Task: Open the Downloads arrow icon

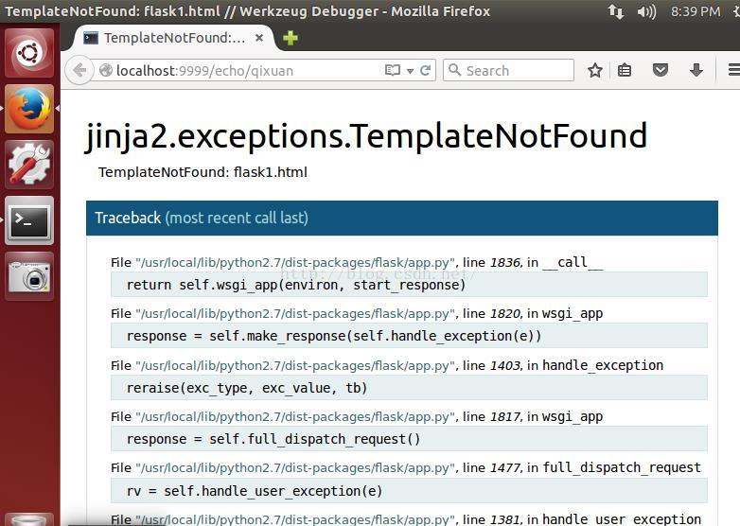Action: click(696, 70)
